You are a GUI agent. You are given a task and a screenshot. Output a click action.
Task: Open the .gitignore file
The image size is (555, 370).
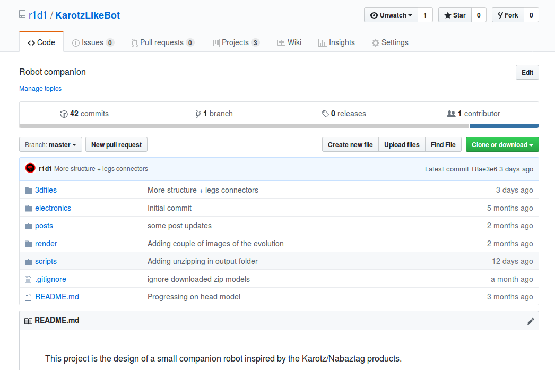[50, 279]
